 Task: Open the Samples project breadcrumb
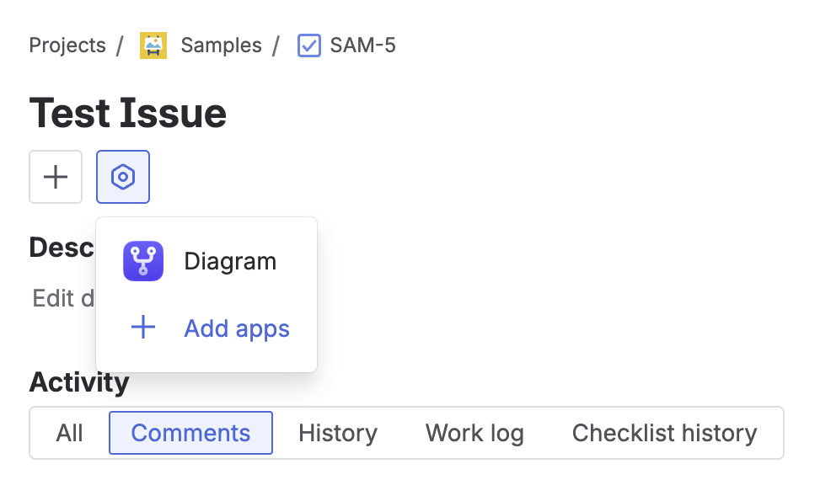click(x=221, y=45)
